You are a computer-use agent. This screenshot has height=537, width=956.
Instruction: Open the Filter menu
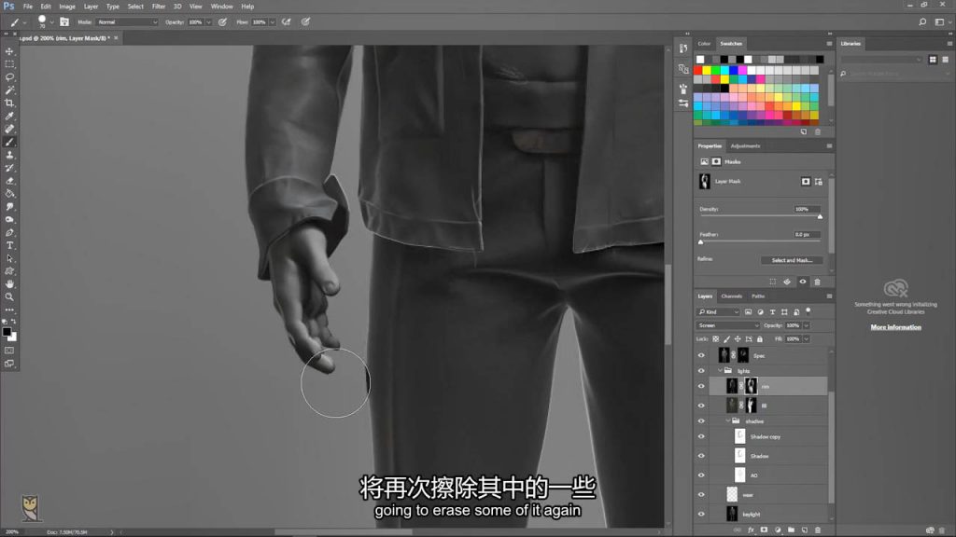[x=159, y=7]
